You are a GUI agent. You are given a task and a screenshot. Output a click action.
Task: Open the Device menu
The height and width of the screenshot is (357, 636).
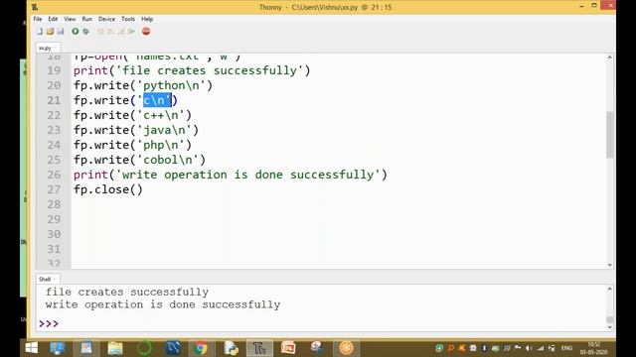point(106,19)
